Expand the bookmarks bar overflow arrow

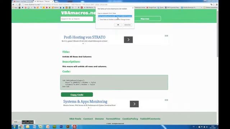click(202, 8)
